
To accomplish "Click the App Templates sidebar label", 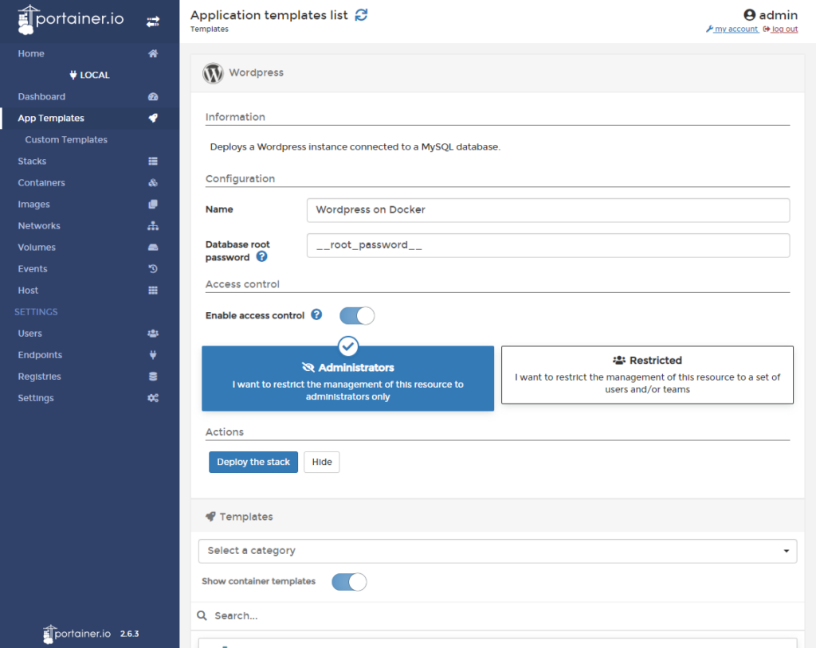I will (x=51, y=118).
